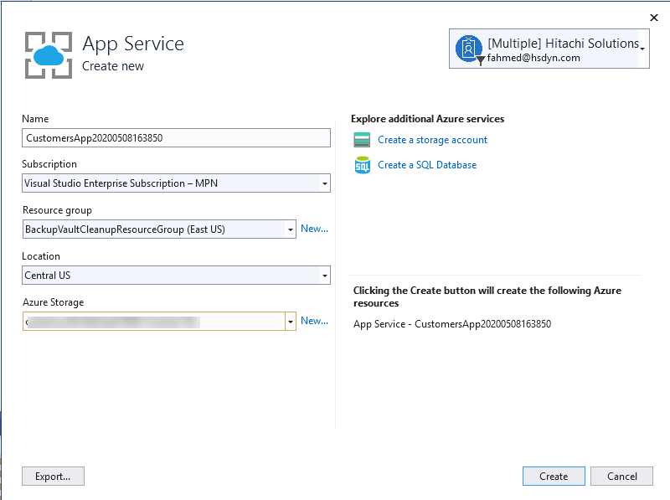Click the account badge icon

469,49
